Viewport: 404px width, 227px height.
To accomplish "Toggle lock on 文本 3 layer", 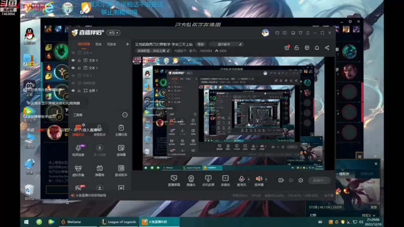I will (x=79, y=60).
